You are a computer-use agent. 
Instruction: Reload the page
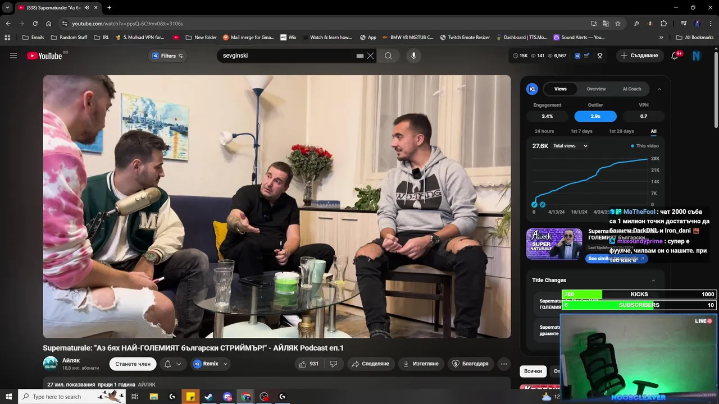click(35, 24)
